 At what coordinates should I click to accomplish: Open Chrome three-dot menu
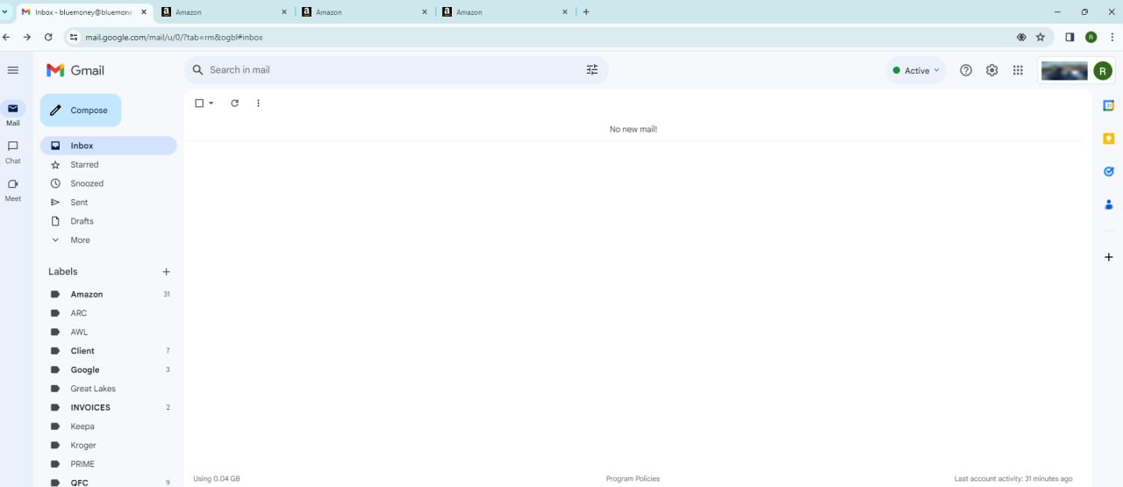point(1112,37)
